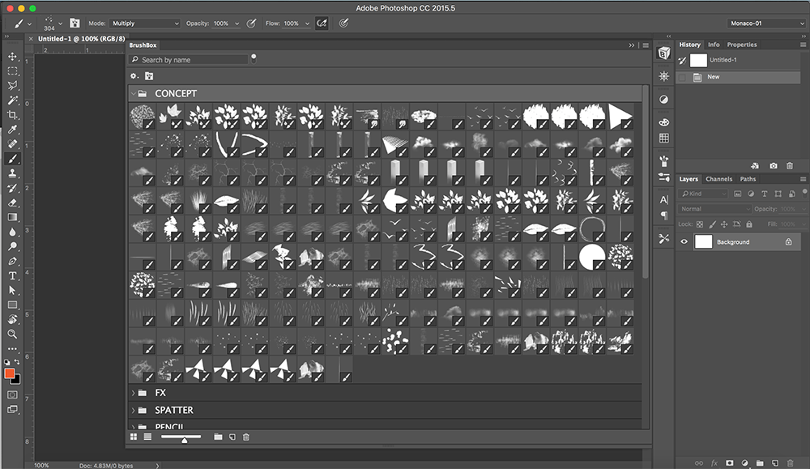Open the blending Mode dropdown set to Multiply

(x=144, y=23)
